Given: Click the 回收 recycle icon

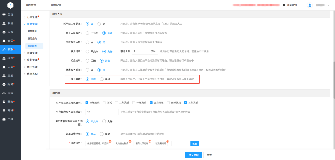Looking at the screenshot, I should pos(4,102).
